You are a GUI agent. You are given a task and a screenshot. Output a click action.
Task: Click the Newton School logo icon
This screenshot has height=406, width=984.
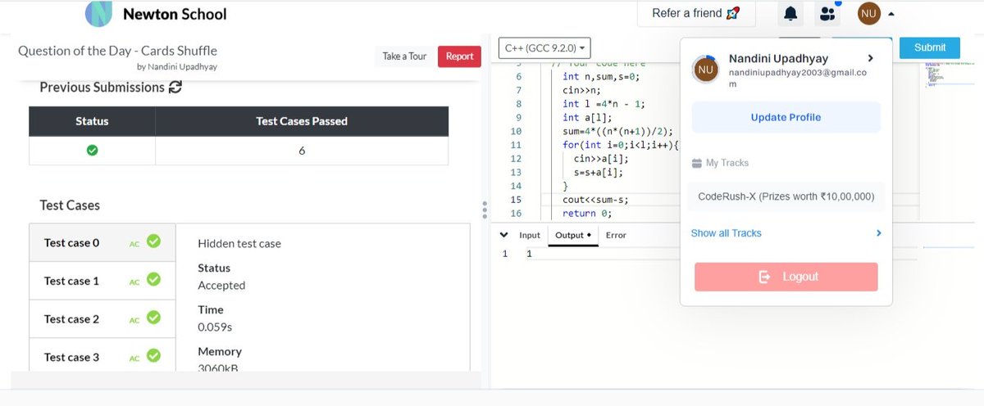99,14
